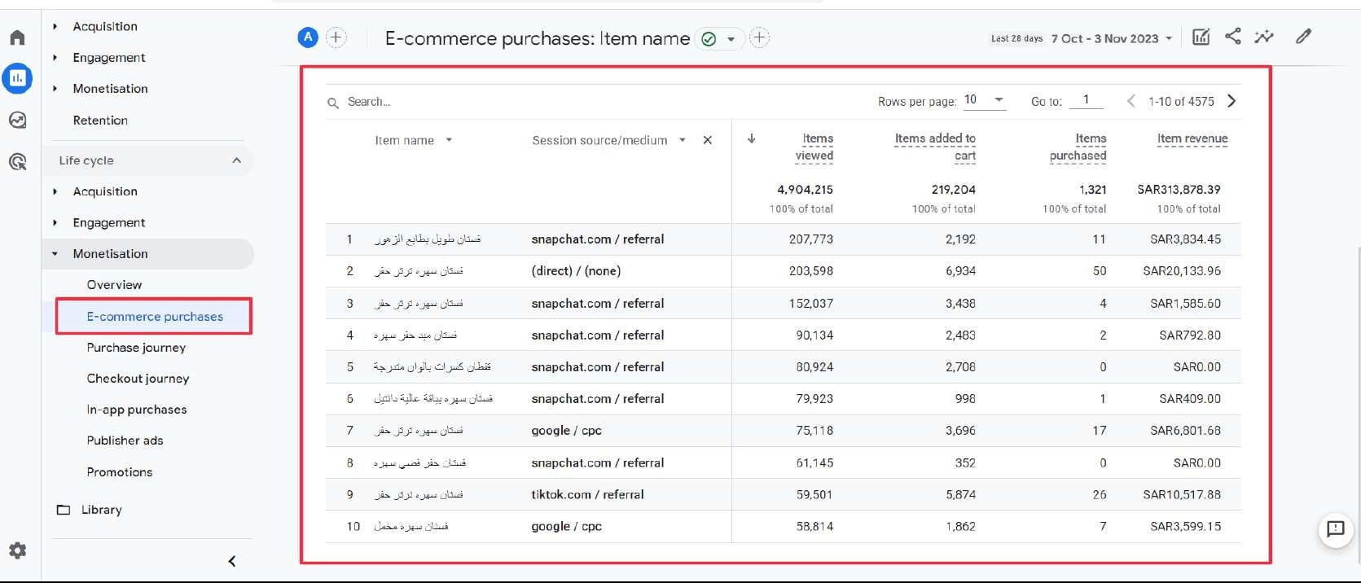Image resolution: width=1361 pixels, height=583 pixels.
Task: Click the Go to page input field
Action: click(1087, 100)
